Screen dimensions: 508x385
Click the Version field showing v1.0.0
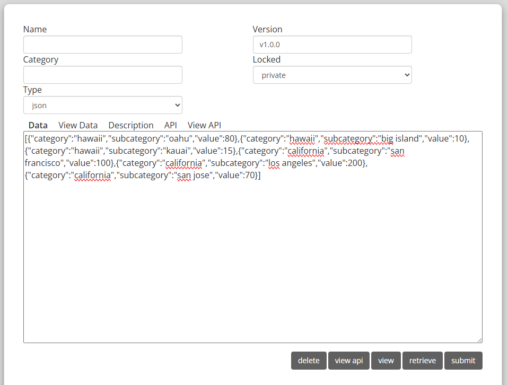[332, 45]
